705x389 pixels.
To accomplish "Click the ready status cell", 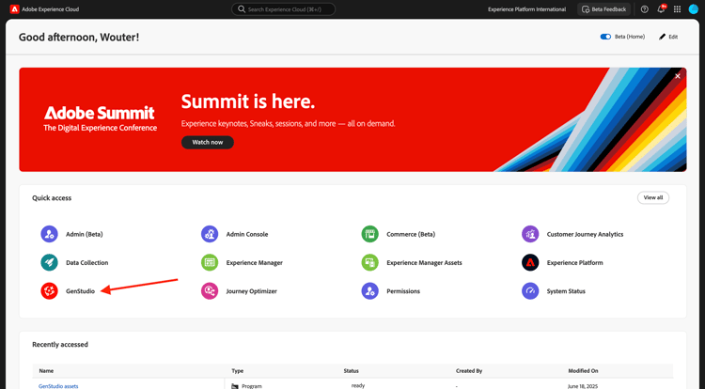I will (x=358, y=385).
